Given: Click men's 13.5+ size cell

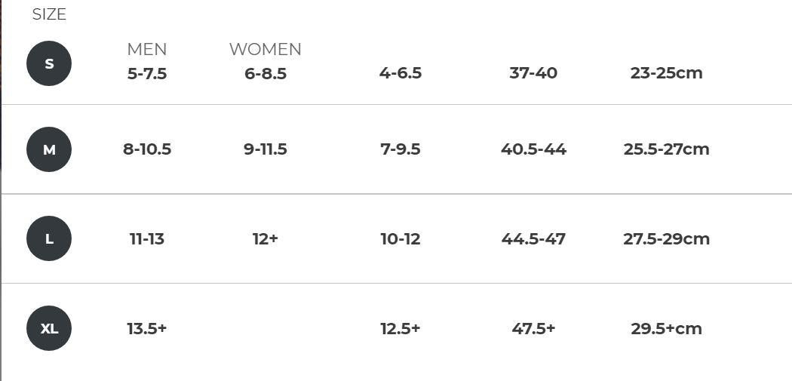Looking at the screenshot, I should pyautogui.click(x=147, y=328).
